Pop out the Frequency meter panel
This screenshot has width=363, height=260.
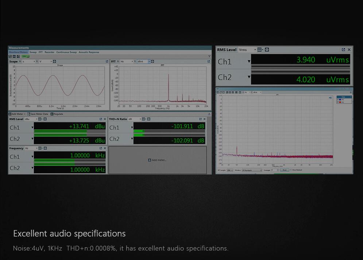pyautogui.click(x=101, y=148)
